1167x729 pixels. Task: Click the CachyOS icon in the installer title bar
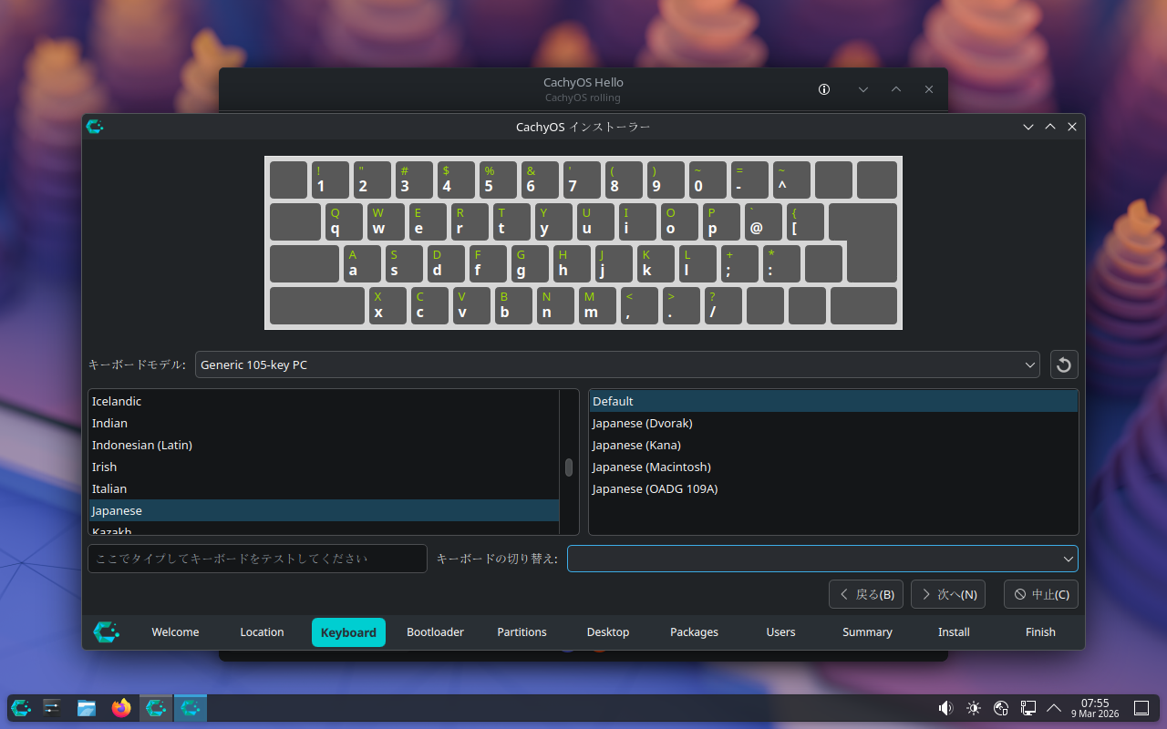click(95, 127)
